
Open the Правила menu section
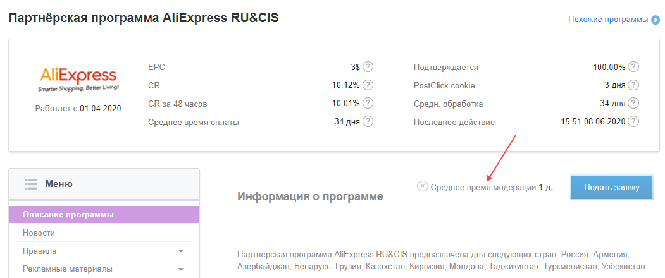click(x=39, y=251)
